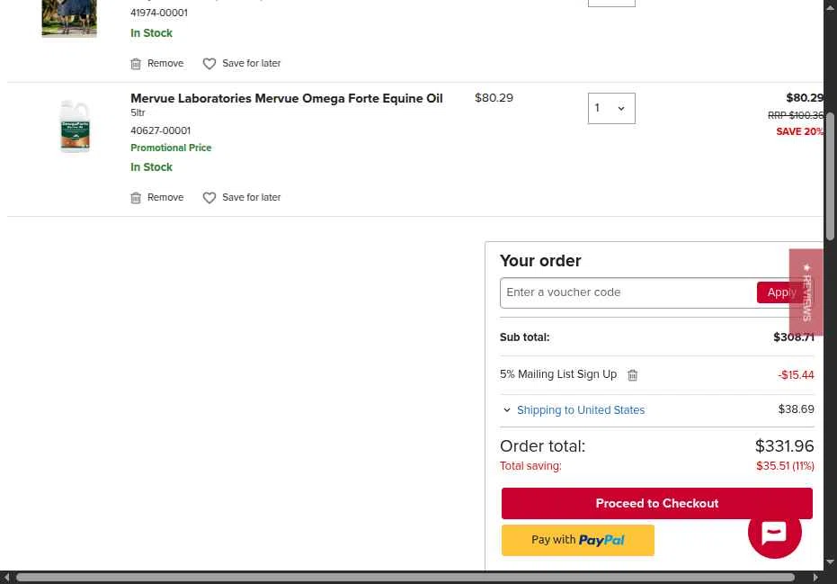
Task: Click heart icon for item 41974-00001
Action: 209,64
